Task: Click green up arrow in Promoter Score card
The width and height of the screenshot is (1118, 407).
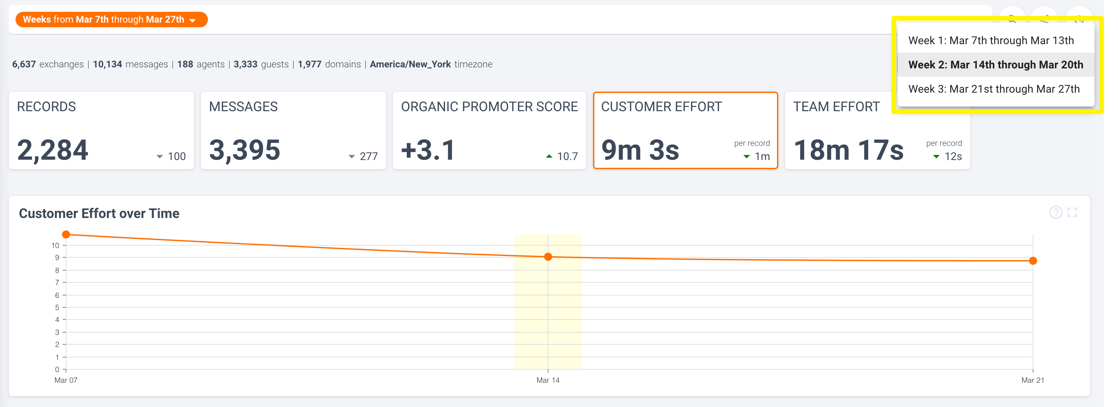Action: (x=549, y=156)
